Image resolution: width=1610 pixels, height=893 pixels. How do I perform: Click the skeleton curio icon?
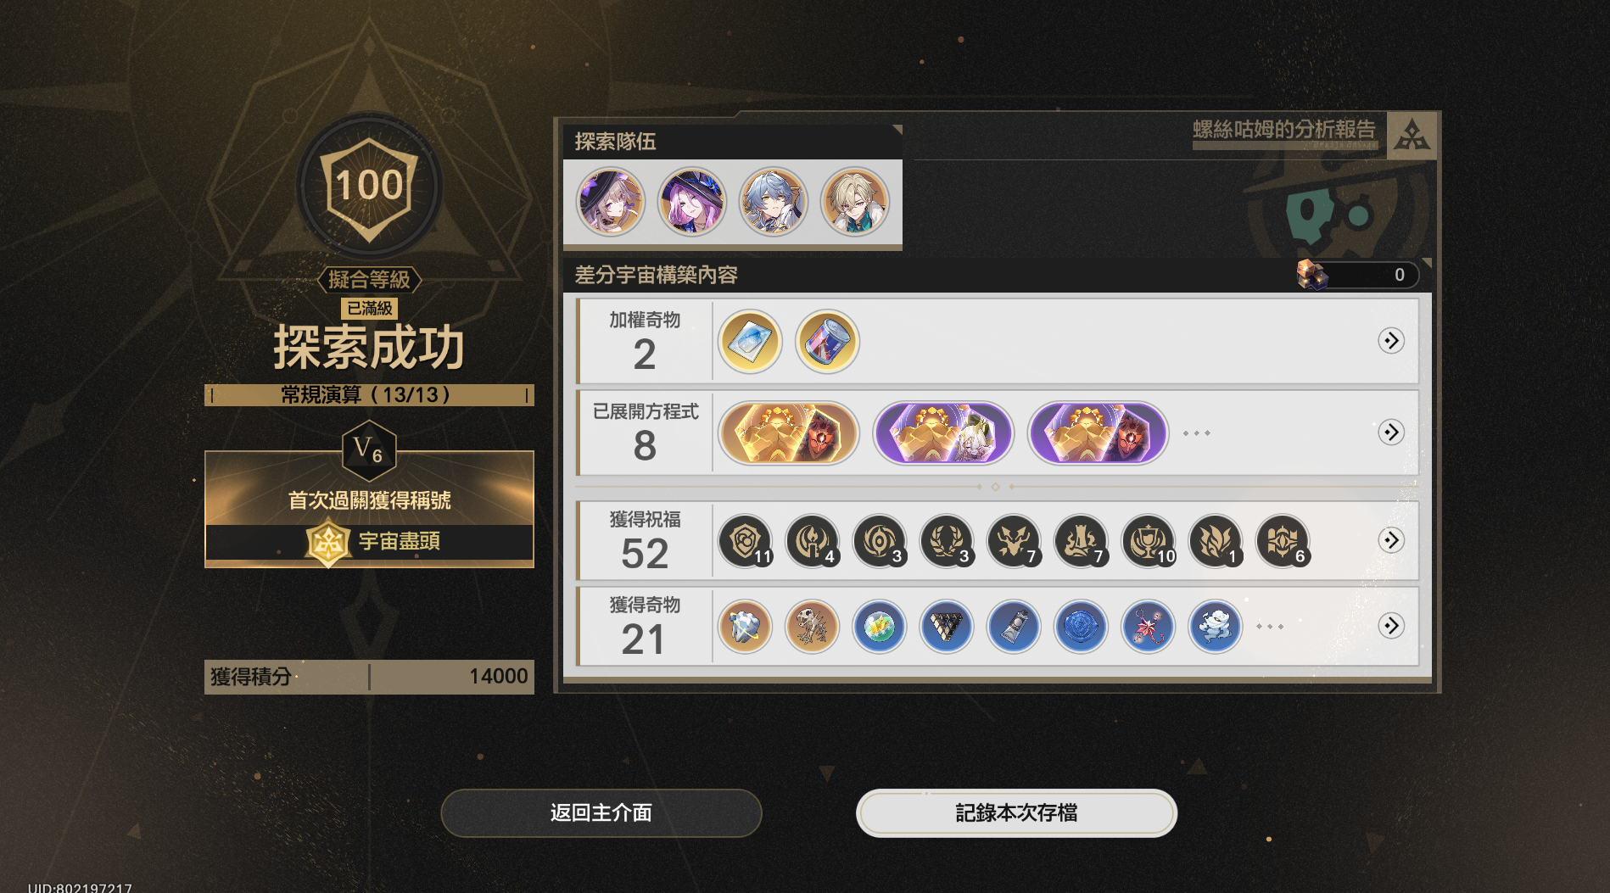pos(812,627)
